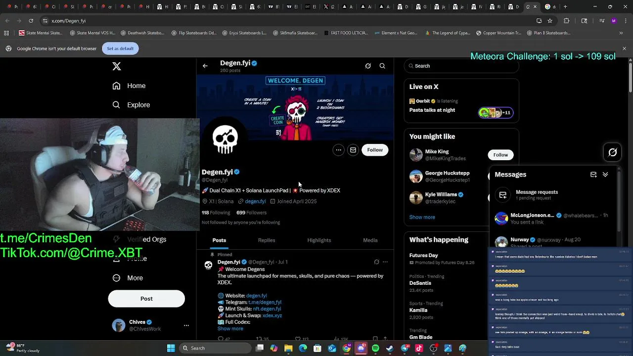Click the Chrome address bar
The width and height of the screenshot is (633, 356).
[x=287, y=21]
